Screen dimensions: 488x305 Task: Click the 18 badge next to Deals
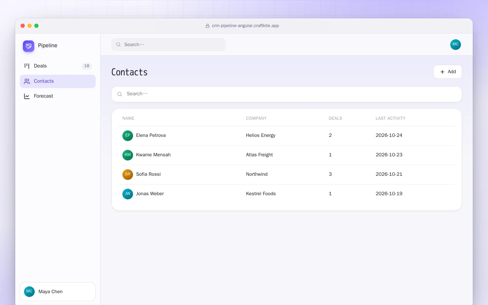click(x=87, y=66)
